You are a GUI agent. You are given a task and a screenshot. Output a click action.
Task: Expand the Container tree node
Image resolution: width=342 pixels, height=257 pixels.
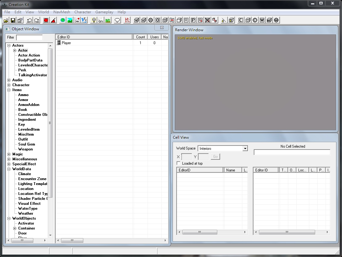(15, 228)
